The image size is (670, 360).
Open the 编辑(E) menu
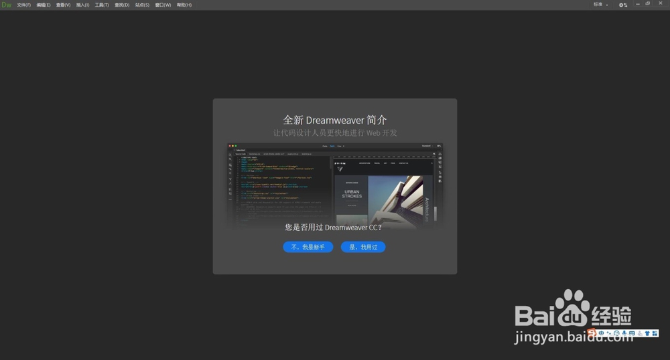tap(43, 5)
